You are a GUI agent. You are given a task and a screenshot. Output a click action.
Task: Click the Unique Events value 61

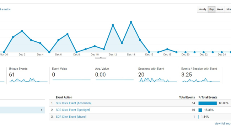pyautogui.click(x=12, y=75)
